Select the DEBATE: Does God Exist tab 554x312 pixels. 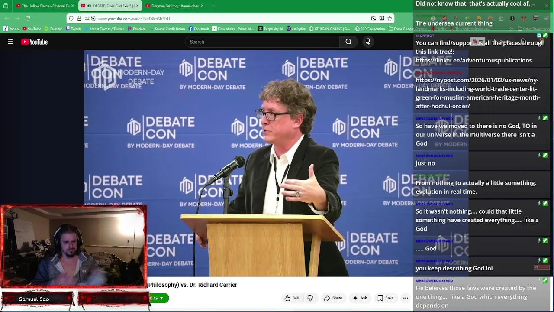tap(109, 6)
